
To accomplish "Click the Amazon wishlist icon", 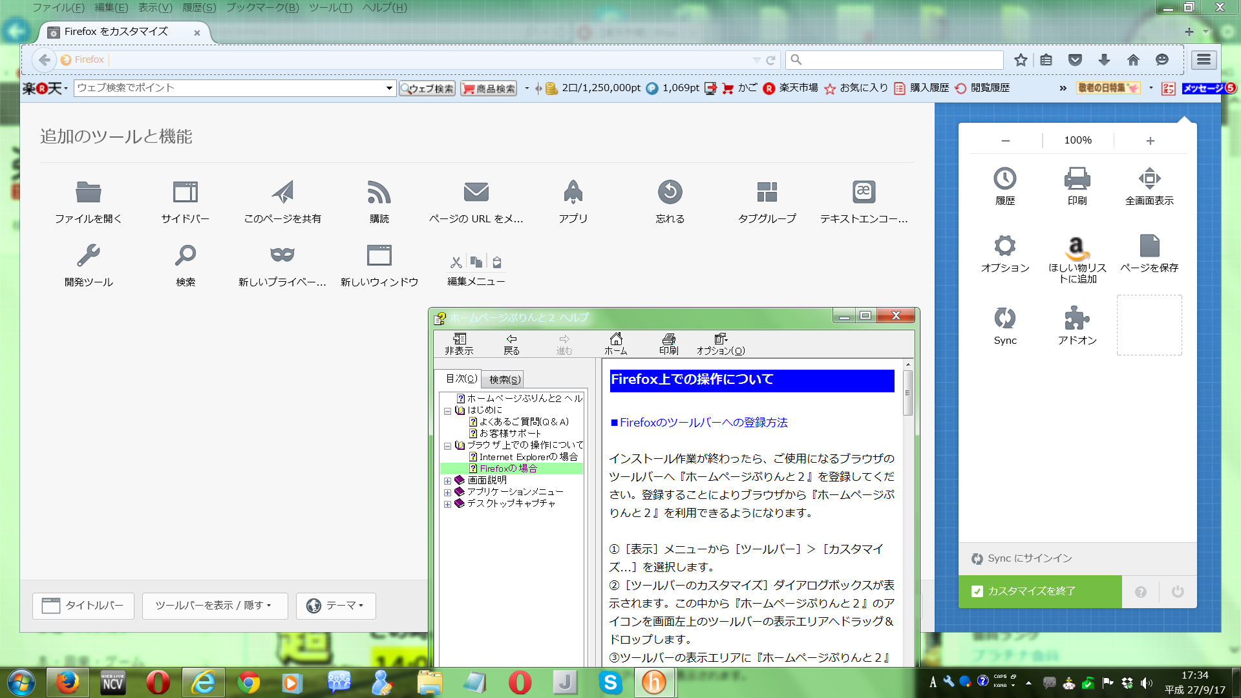I will (x=1077, y=246).
